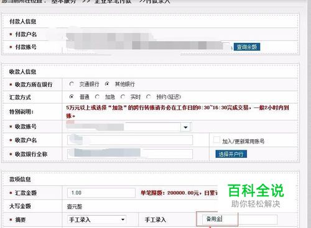Click the 付款户名 label
This screenshot has width=311, height=228.
[26, 34]
